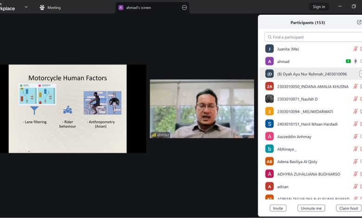This screenshot has width=362, height=218.
Task: Toggle muted mic for 2303010050_INDANA AMALIA KHUSNA
Action: click(x=356, y=86)
